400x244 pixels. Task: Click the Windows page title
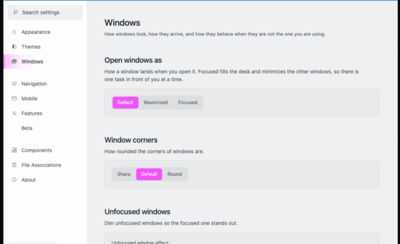(x=122, y=23)
